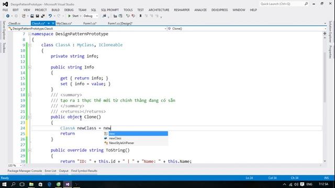Screen dimensions: 335x188
Task: Switch to the Form1.cs tab
Action: click(x=90, y=23)
